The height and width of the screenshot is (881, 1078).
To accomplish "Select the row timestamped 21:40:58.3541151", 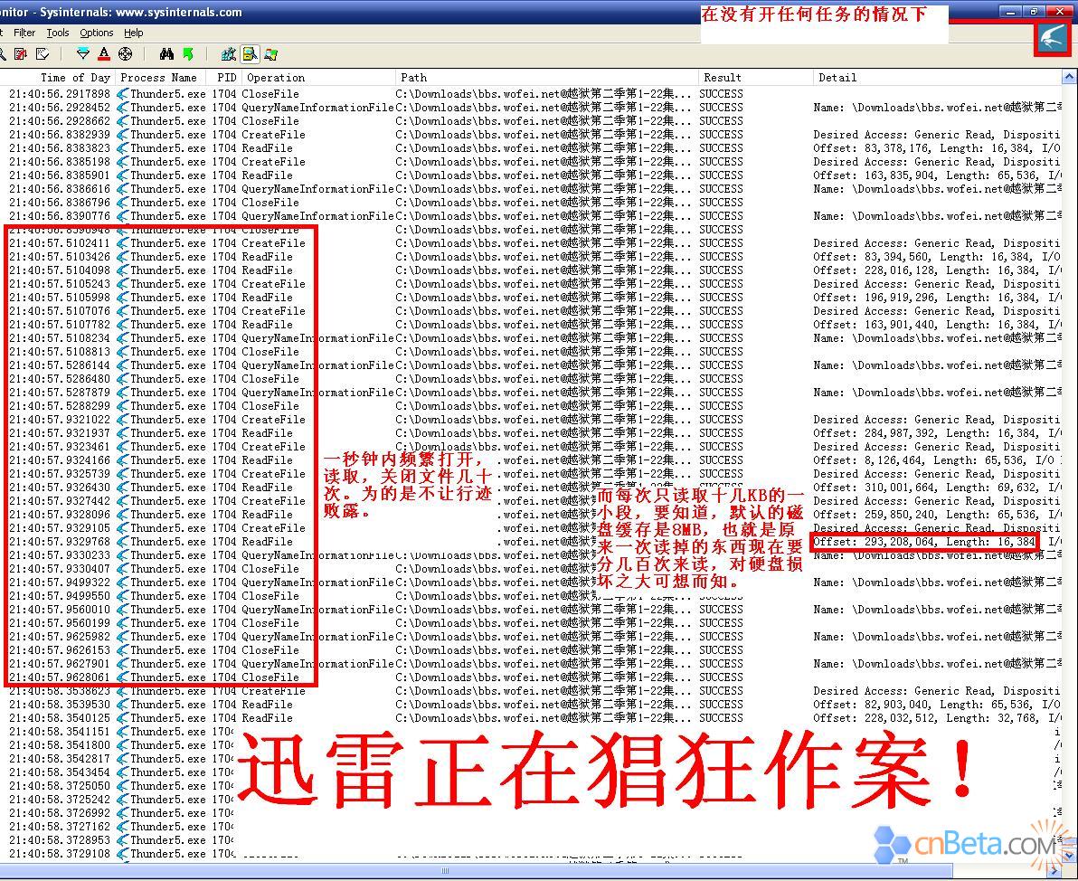I will tap(531, 732).
